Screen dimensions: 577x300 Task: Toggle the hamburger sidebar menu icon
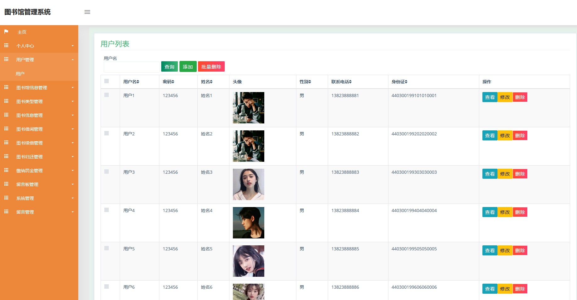[x=87, y=12]
